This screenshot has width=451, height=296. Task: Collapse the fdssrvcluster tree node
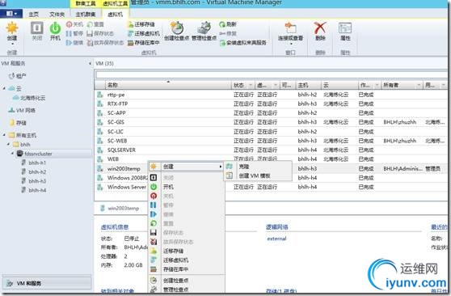pyautogui.click(x=12, y=153)
